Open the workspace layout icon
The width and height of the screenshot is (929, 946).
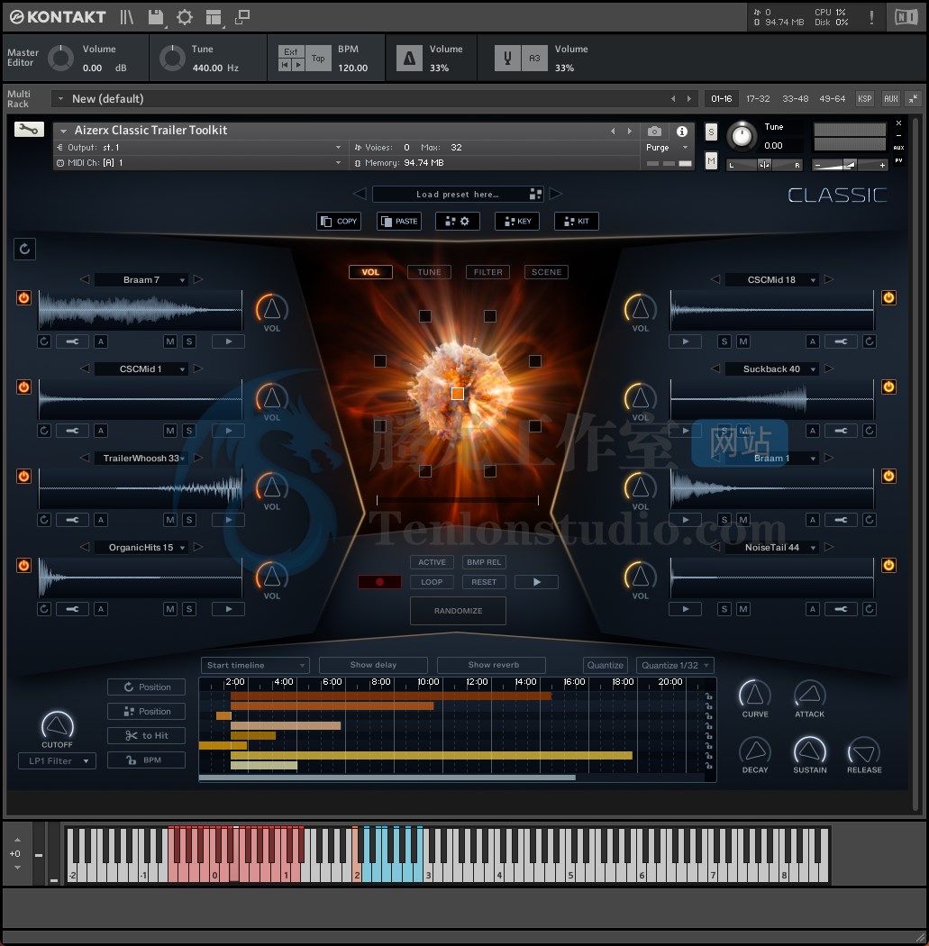point(214,17)
